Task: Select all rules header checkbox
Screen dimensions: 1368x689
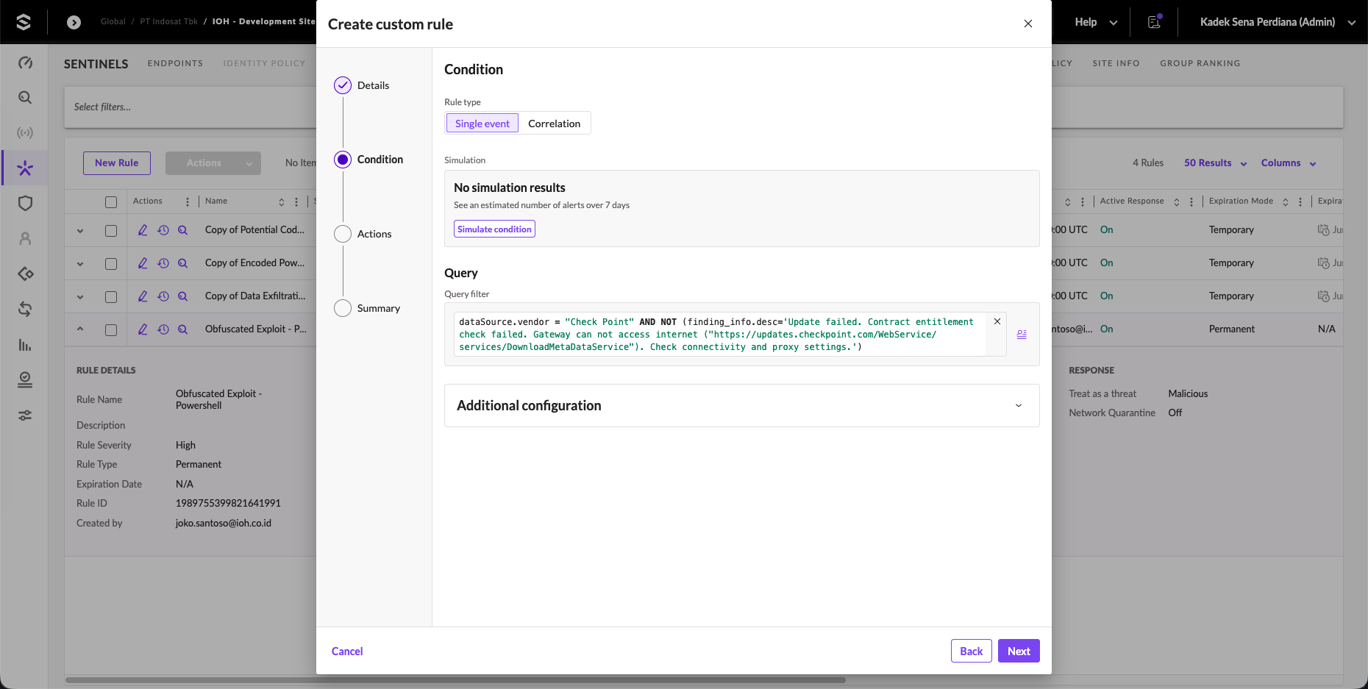Action: pyautogui.click(x=111, y=201)
